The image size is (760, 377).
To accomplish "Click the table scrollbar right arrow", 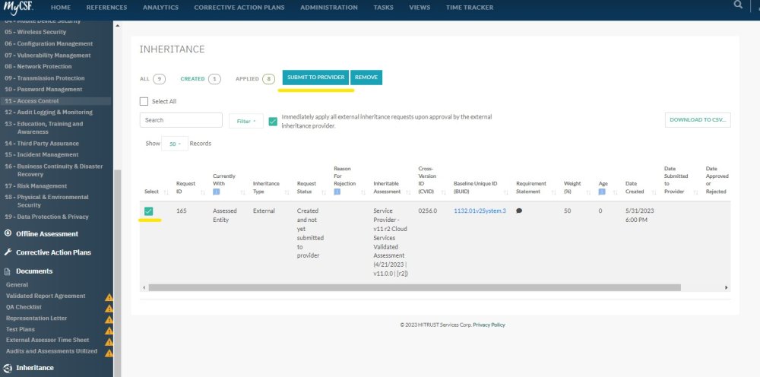I will pyautogui.click(x=726, y=287).
